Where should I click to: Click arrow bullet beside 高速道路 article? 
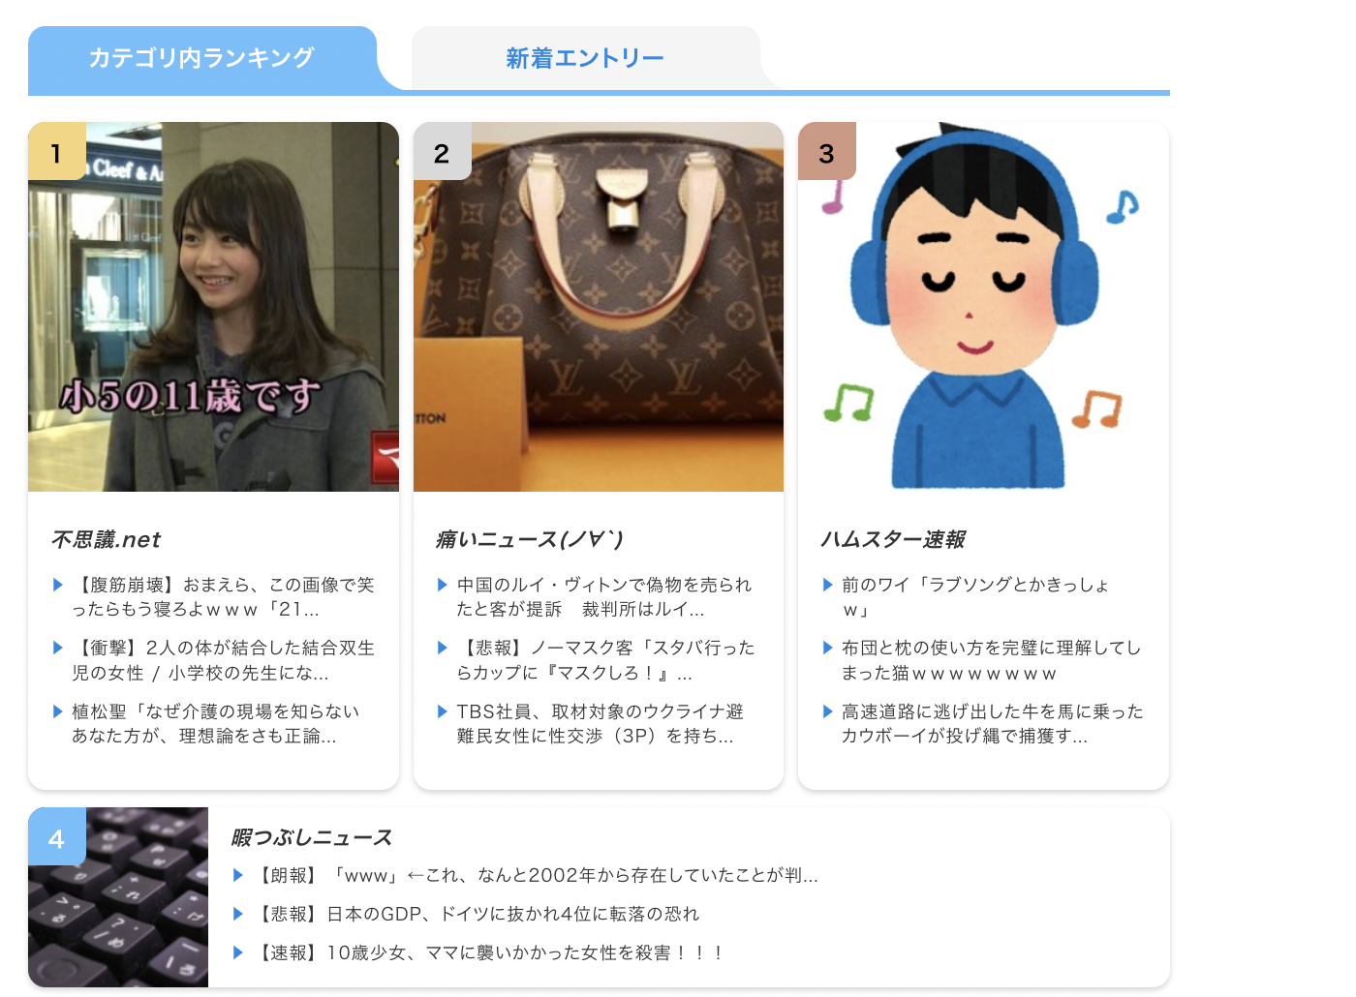tap(828, 711)
